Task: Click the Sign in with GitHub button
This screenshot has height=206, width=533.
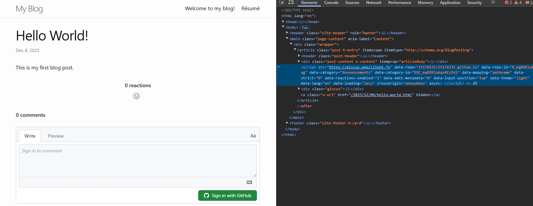Action: pyautogui.click(x=228, y=195)
